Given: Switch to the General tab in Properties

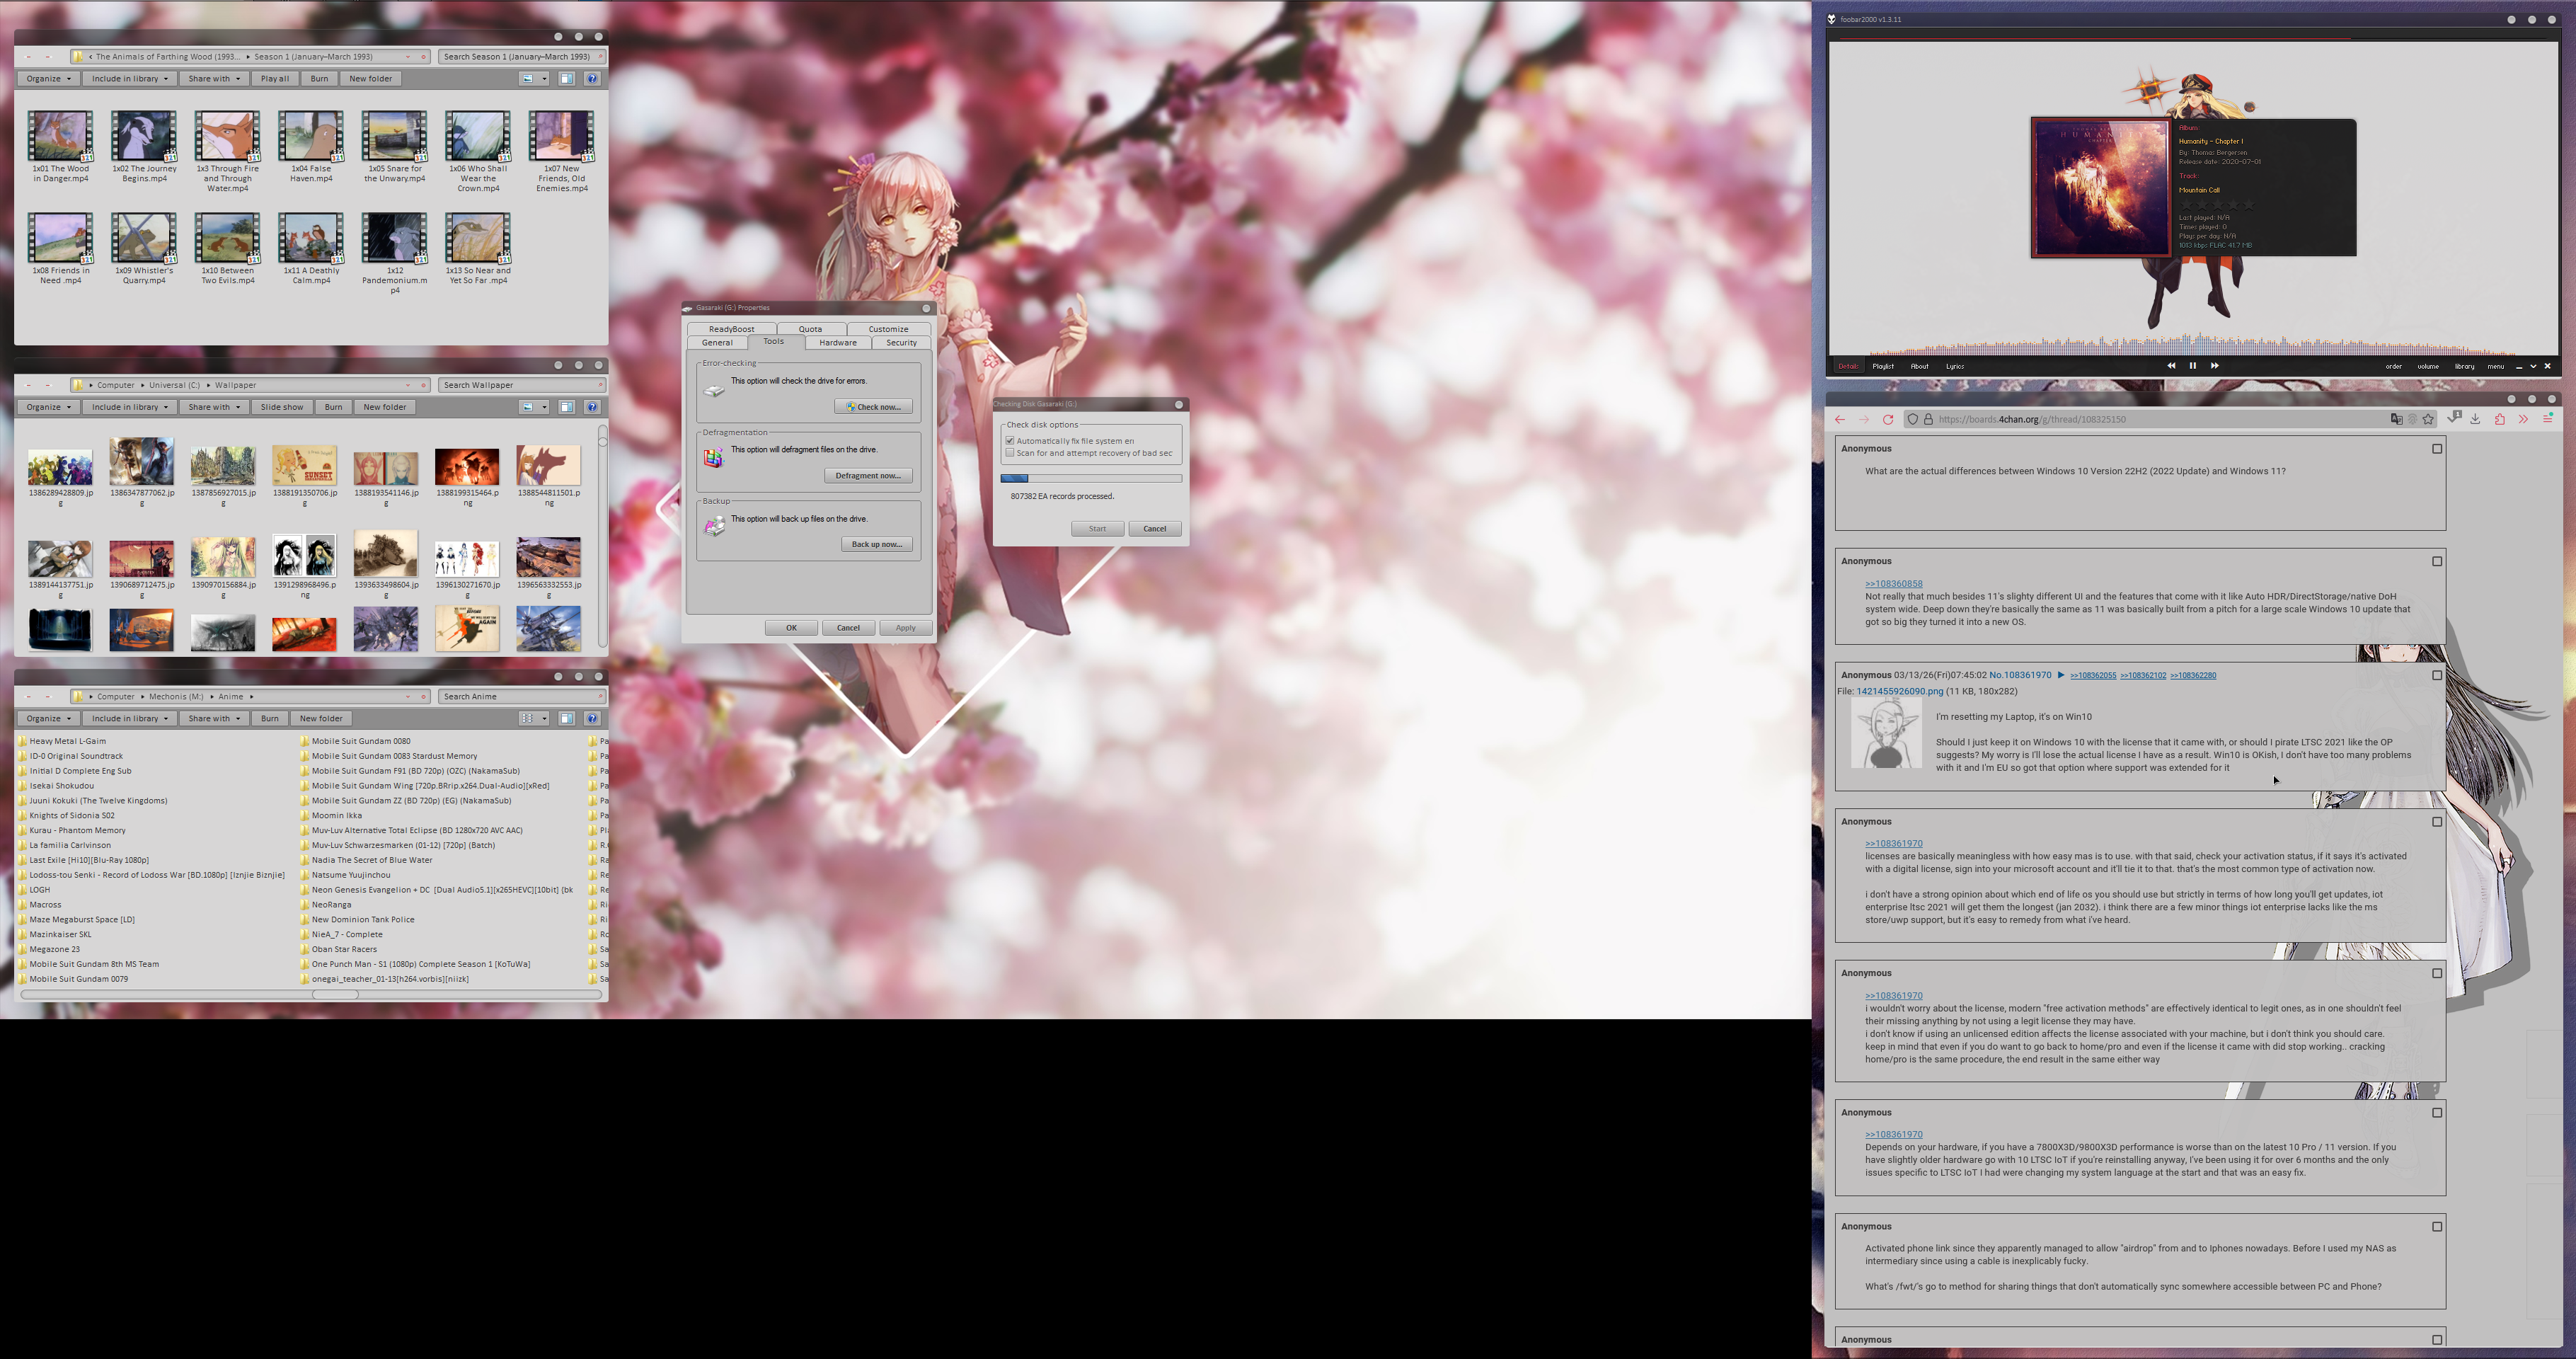Looking at the screenshot, I should tap(717, 343).
